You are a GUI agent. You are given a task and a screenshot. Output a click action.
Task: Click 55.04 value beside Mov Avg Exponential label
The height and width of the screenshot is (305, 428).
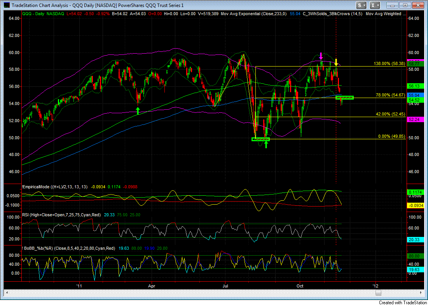(x=294, y=13)
